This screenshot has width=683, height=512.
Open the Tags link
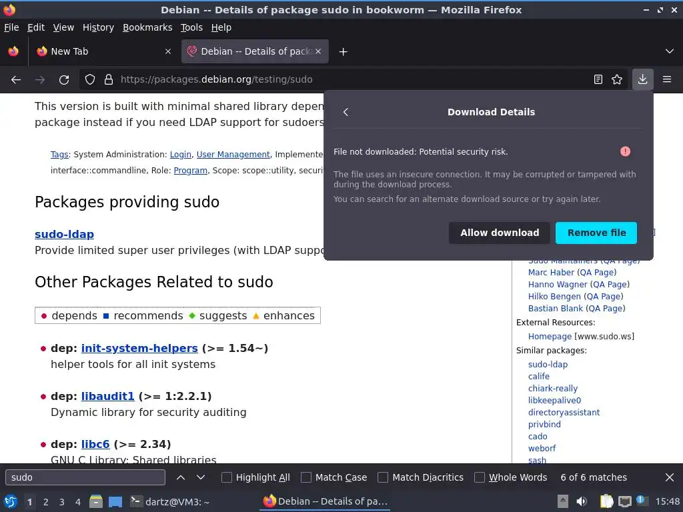click(x=59, y=155)
